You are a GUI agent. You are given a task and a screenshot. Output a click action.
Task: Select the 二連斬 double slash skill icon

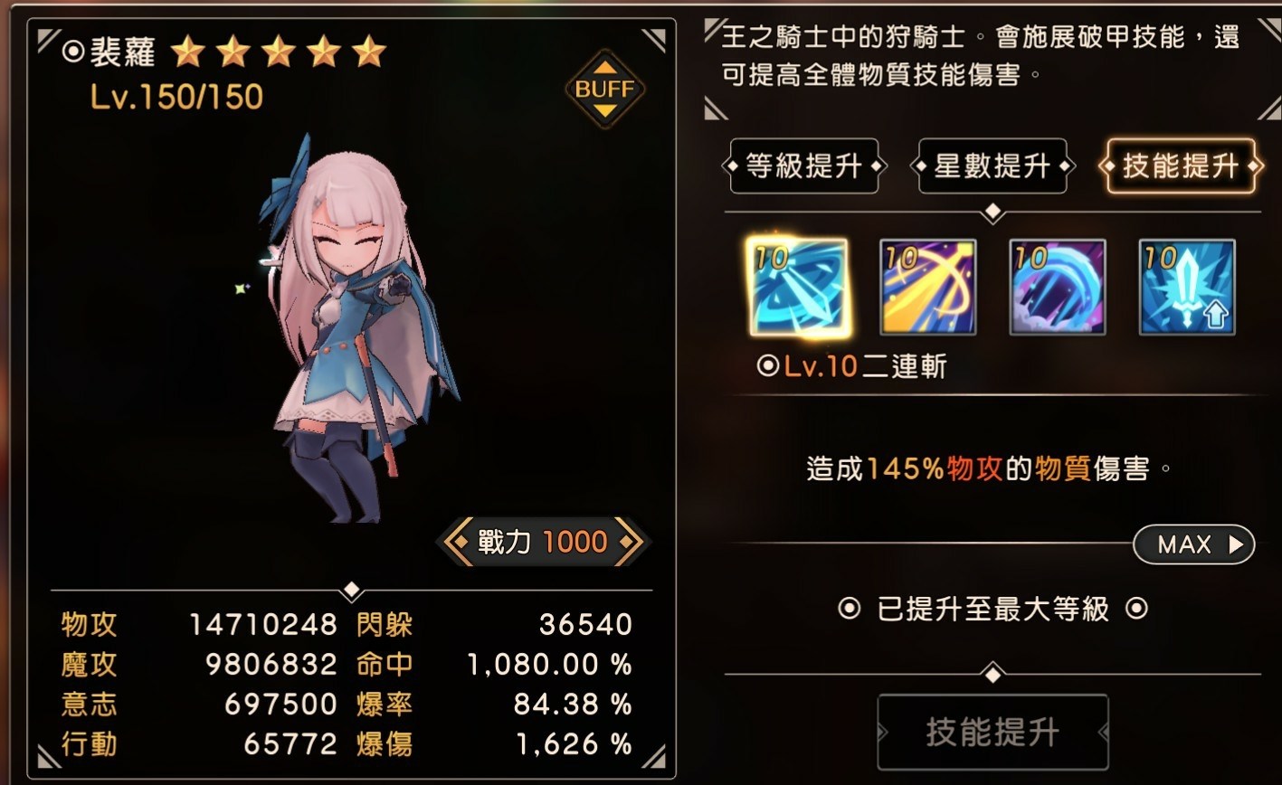pos(799,288)
